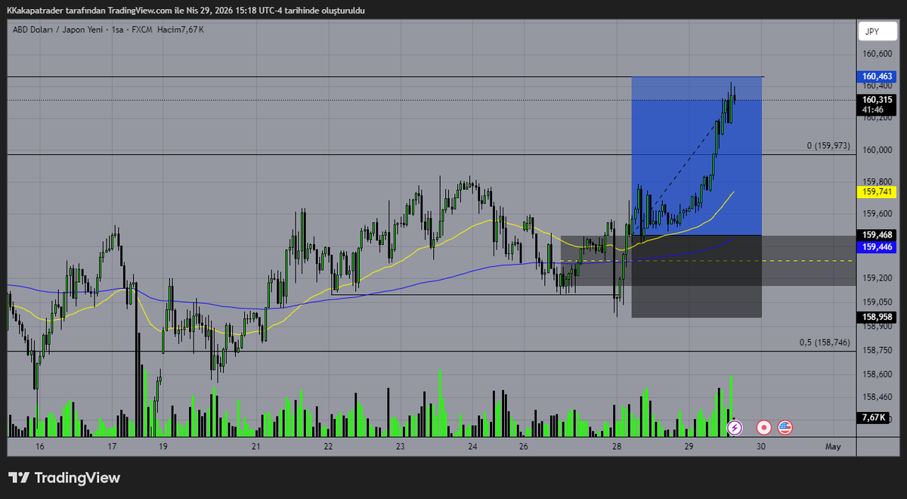Click the black 159,468 price label

coord(877,235)
